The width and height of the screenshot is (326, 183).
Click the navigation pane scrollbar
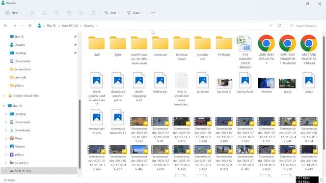pos(79,134)
